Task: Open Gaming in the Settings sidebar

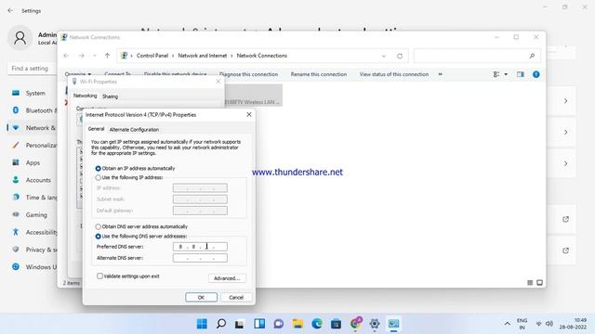Action: pyautogui.click(x=36, y=215)
